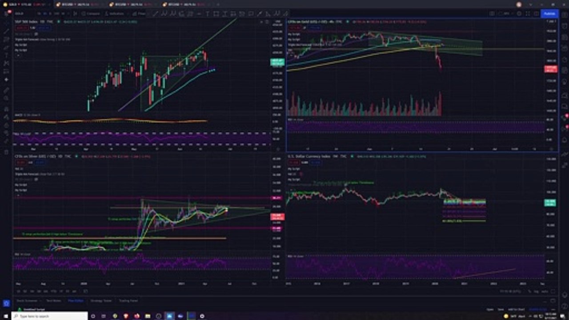Click Save in the Pine Editor toolbar

[x=501, y=309]
